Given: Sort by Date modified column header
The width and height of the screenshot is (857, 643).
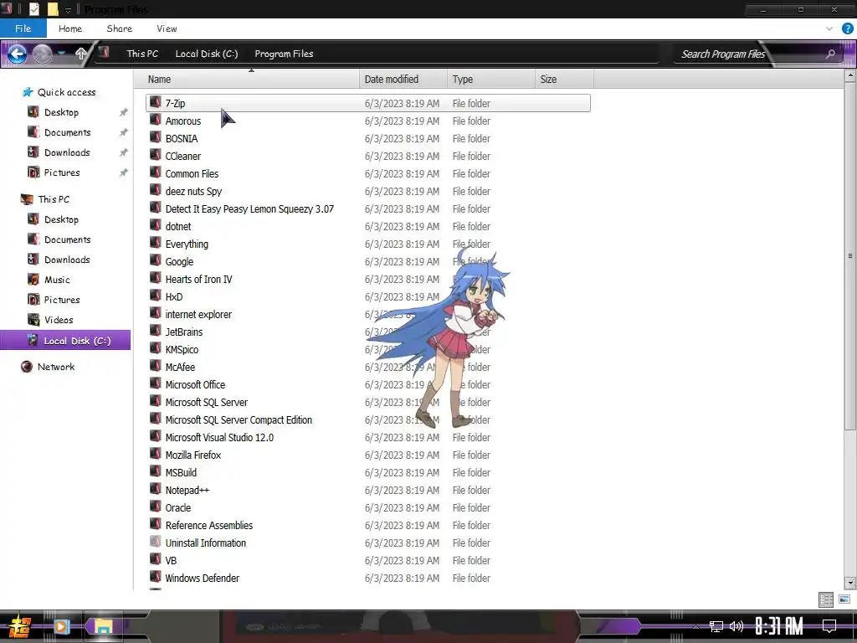Looking at the screenshot, I should click(x=403, y=80).
